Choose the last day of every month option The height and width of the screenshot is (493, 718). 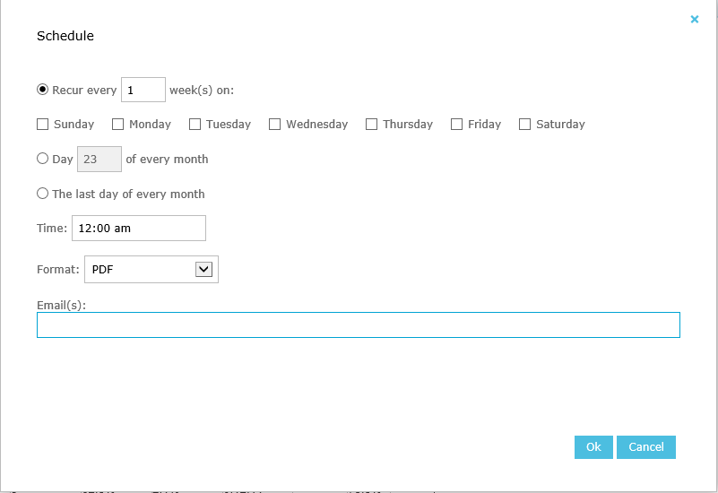coord(42,194)
